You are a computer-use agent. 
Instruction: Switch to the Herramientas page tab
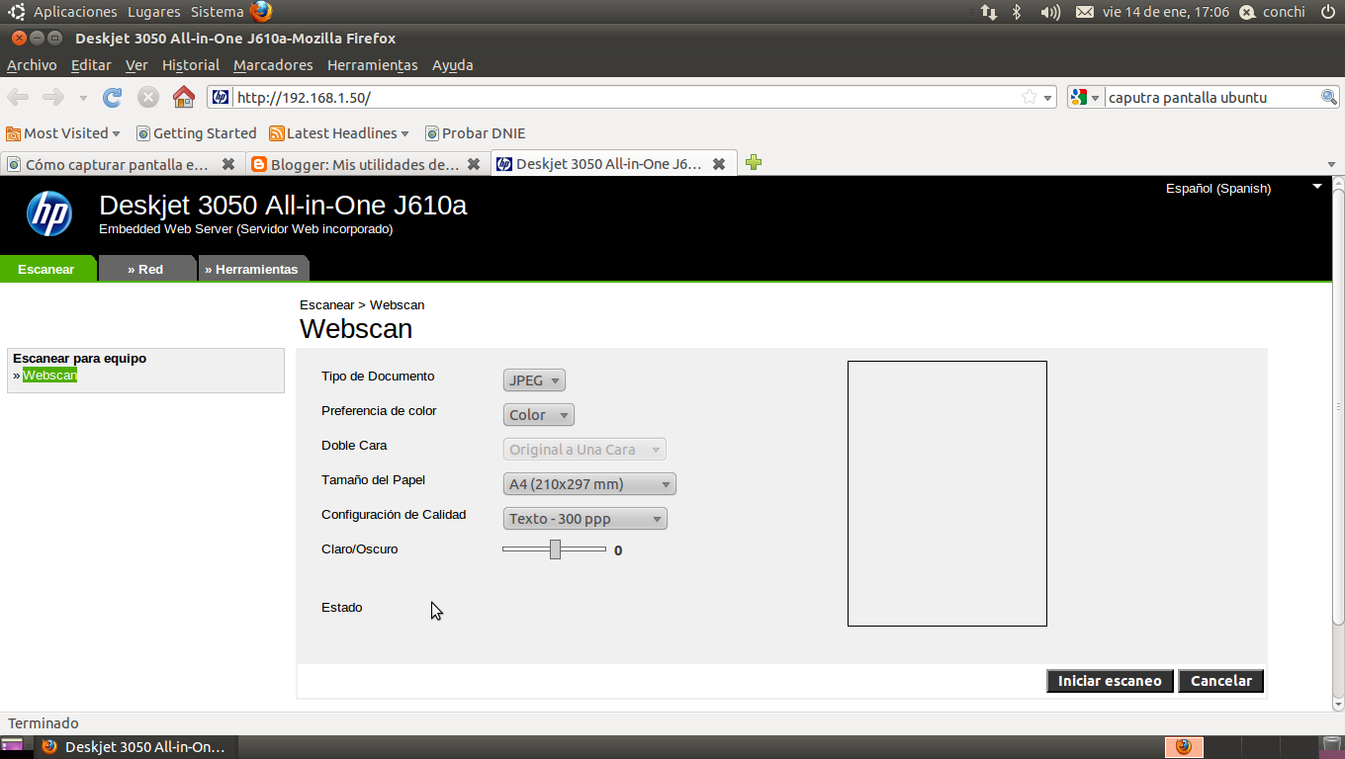click(x=252, y=269)
